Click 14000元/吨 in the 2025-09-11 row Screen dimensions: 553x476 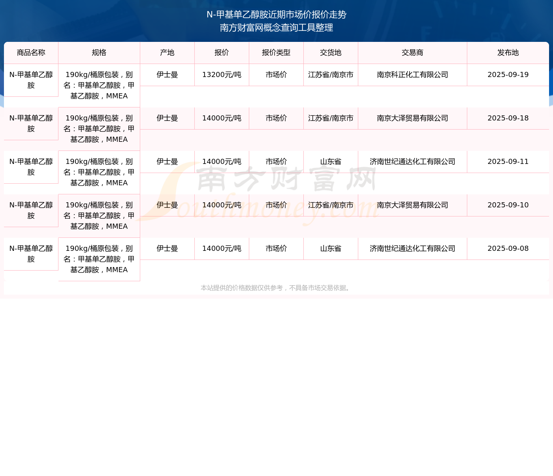click(222, 162)
